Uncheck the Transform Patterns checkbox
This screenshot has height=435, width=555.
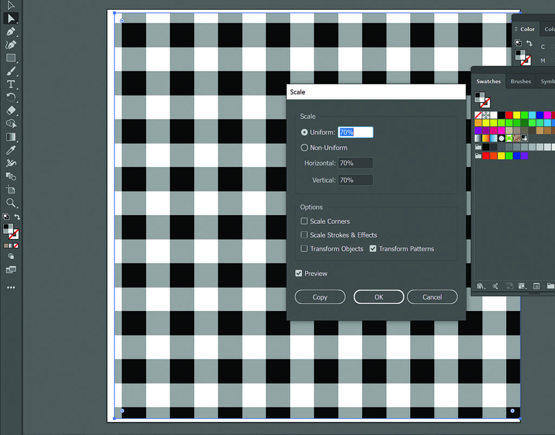click(373, 249)
